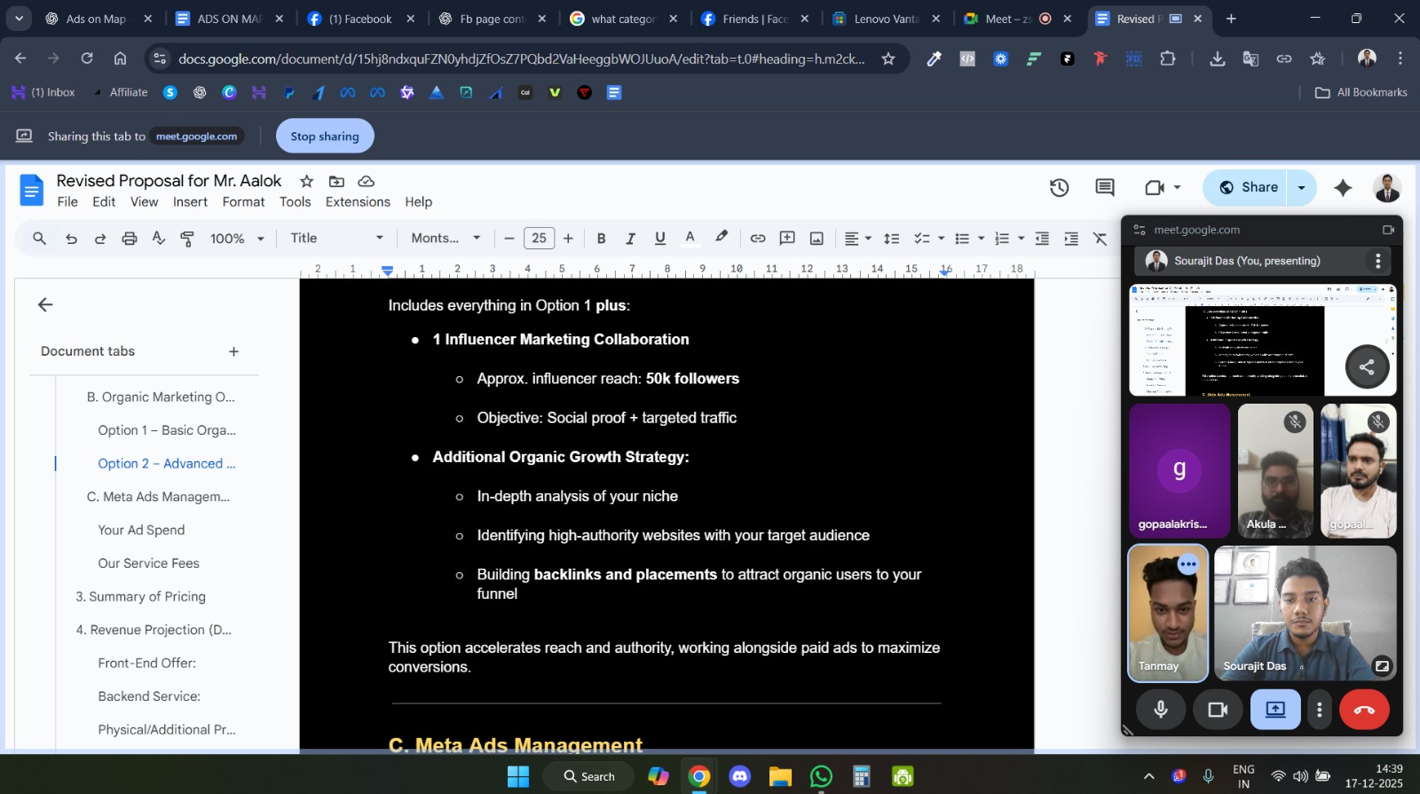Increase indent of the paragraph
The image size is (1420, 794).
coord(1071,238)
